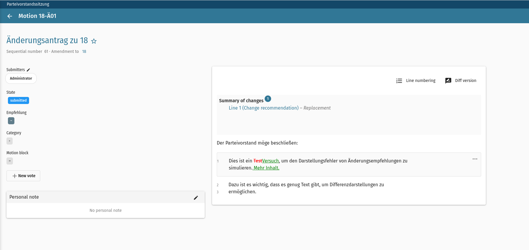
Task: Click the inserted word 'Versuch'
Action: [271, 161]
